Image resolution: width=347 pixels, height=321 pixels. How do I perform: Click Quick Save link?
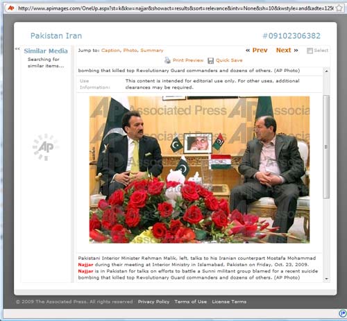[229, 60]
